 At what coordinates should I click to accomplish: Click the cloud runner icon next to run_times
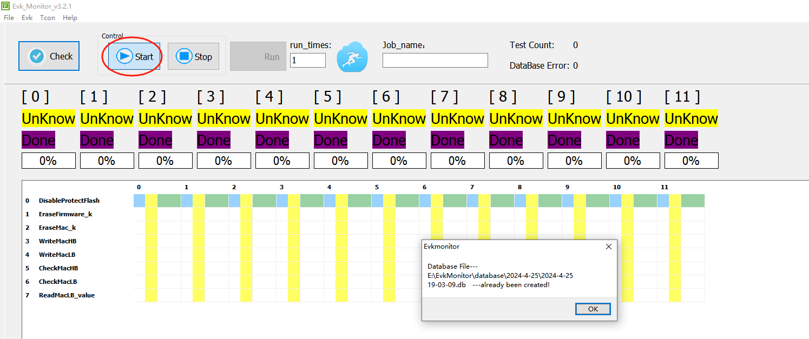[352, 56]
